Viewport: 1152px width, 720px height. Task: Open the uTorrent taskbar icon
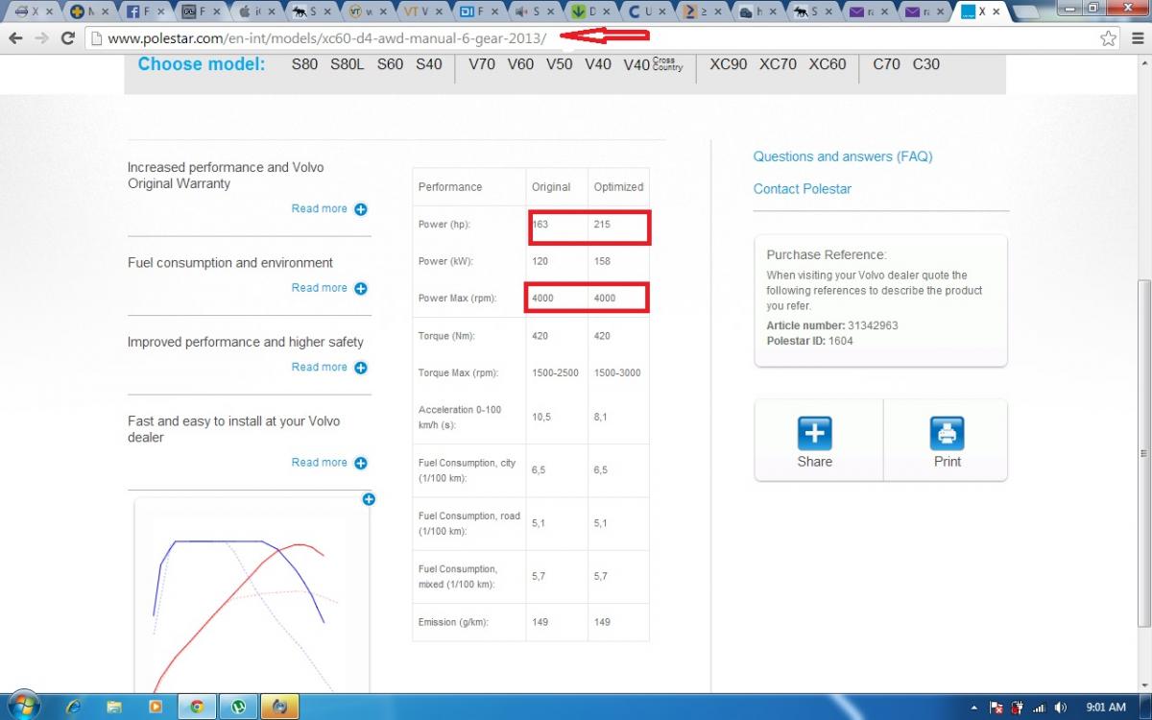[238, 707]
